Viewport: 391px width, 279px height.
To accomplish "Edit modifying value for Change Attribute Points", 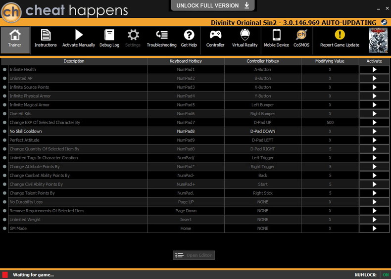I will [330, 167].
